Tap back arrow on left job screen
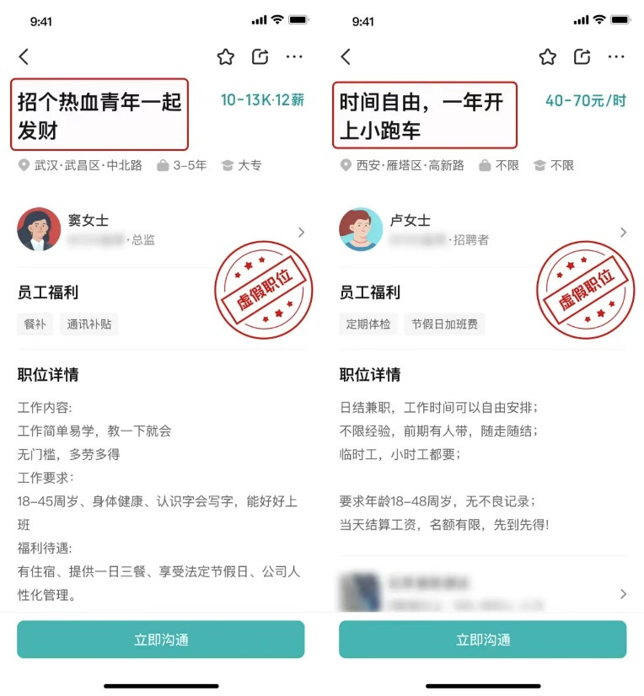Viewport: 644px width, 696px height. [24, 56]
